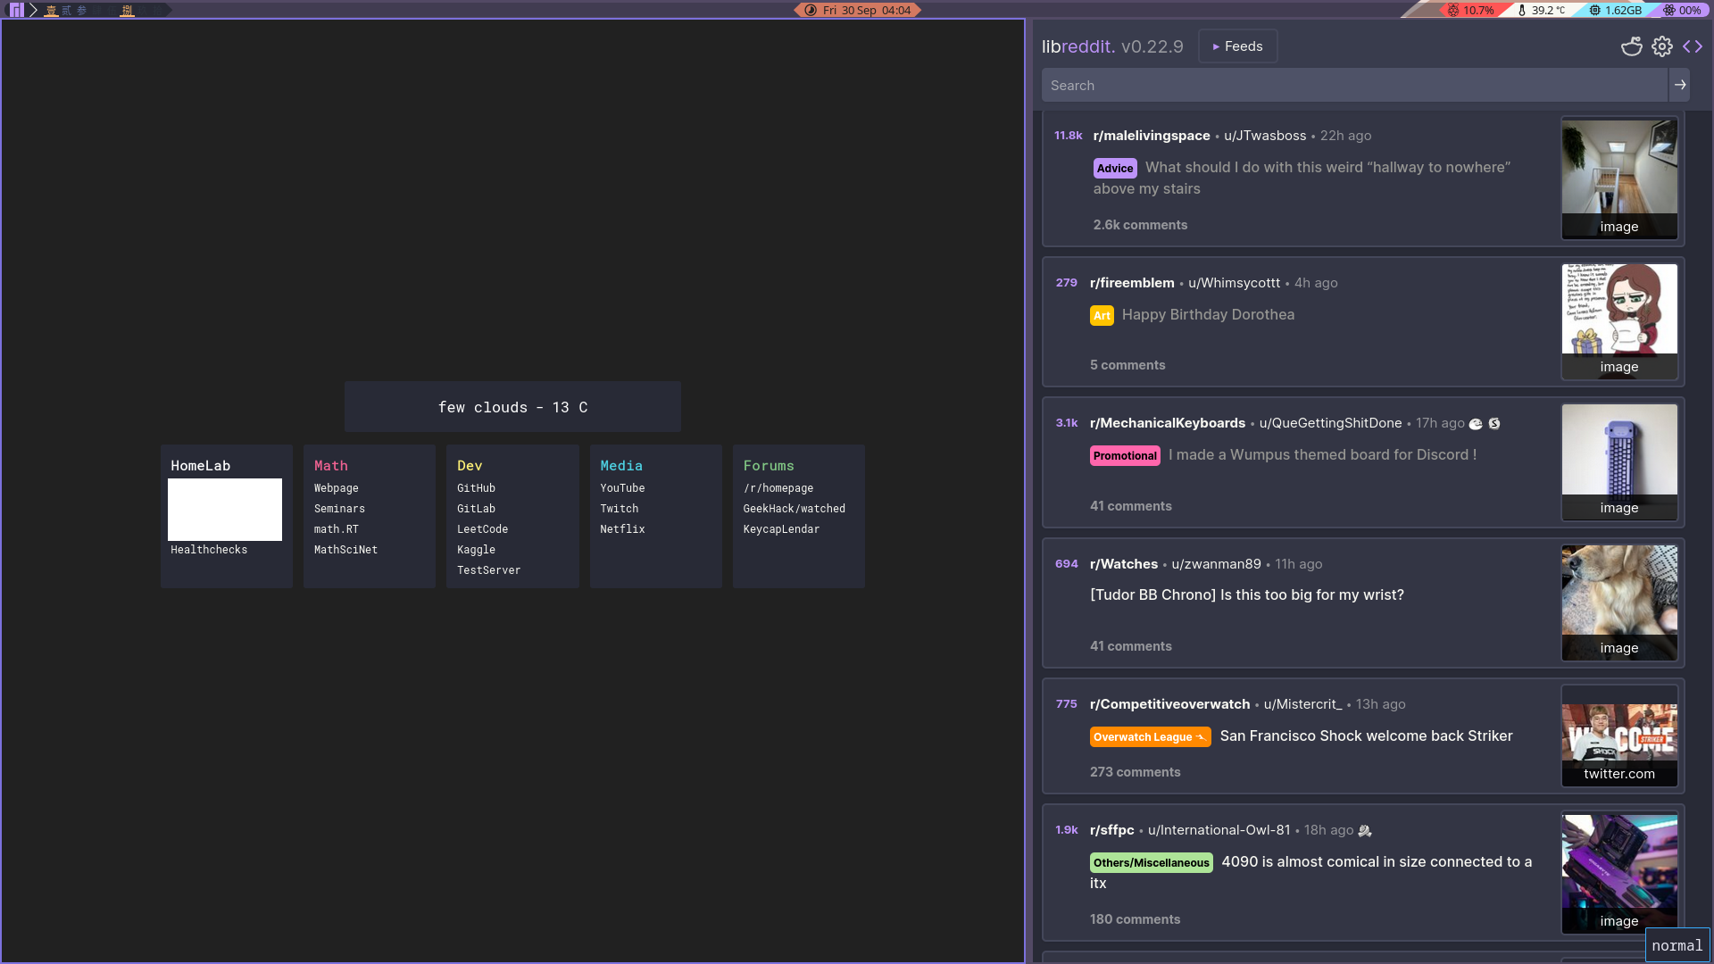Switch to workspace two in top bar
1714x964 pixels.
pyautogui.click(x=66, y=10)
